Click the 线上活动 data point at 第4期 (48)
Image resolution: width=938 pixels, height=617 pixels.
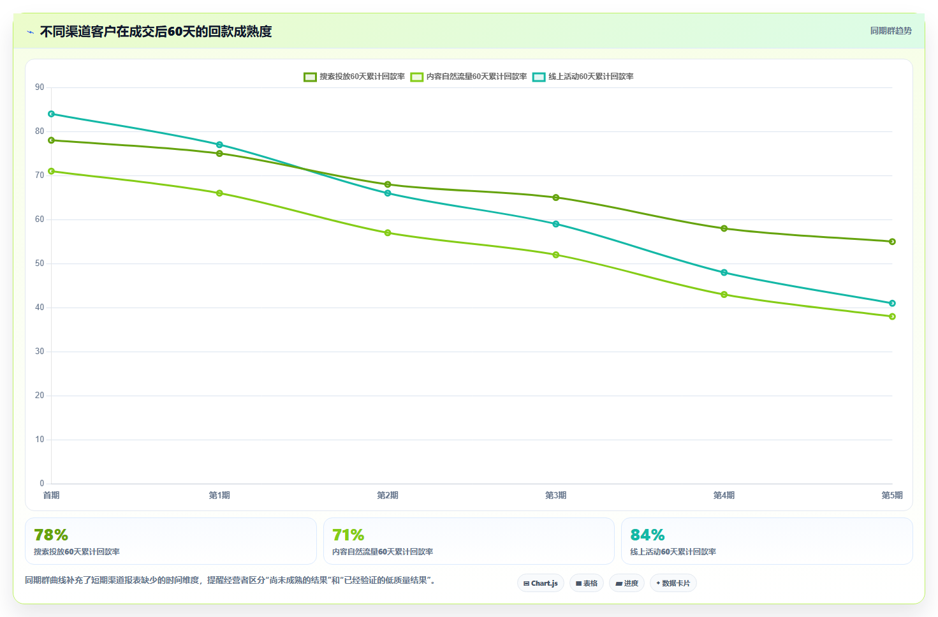[x=724, y=272]
